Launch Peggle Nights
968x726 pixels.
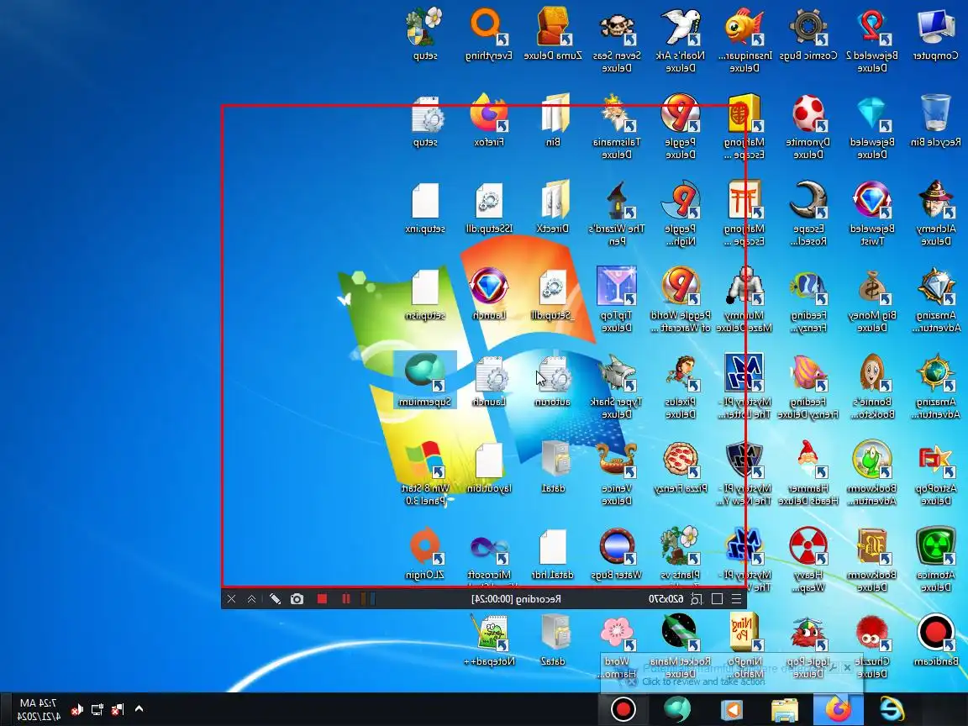(681, 214)
